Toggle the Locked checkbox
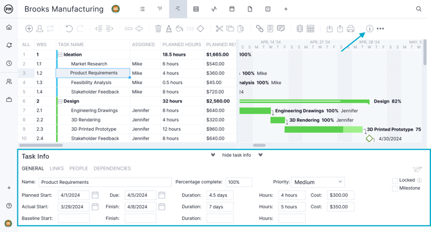The height and width of the screenshot is (232, 431). [x=395, y=180]
